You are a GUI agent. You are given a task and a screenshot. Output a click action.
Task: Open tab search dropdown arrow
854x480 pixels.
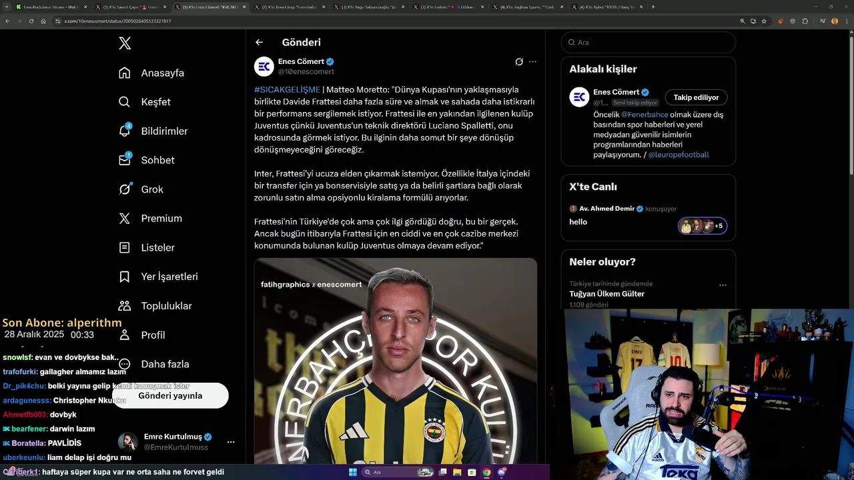click(x=5, y=7)
